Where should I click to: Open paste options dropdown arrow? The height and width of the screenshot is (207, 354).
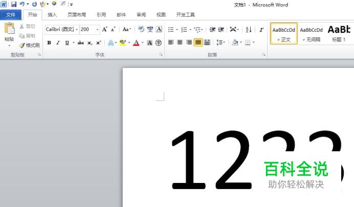click(x=9, y=46)
